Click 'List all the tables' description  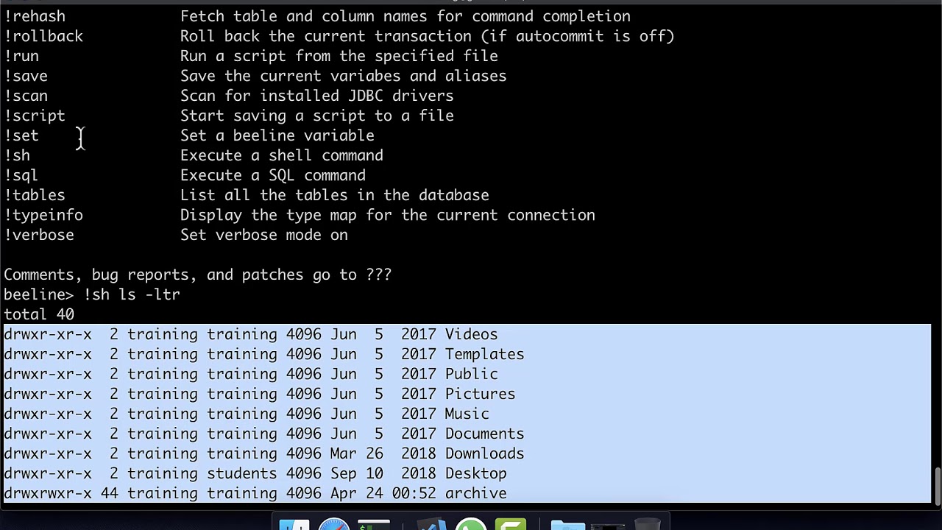[335, 195]
